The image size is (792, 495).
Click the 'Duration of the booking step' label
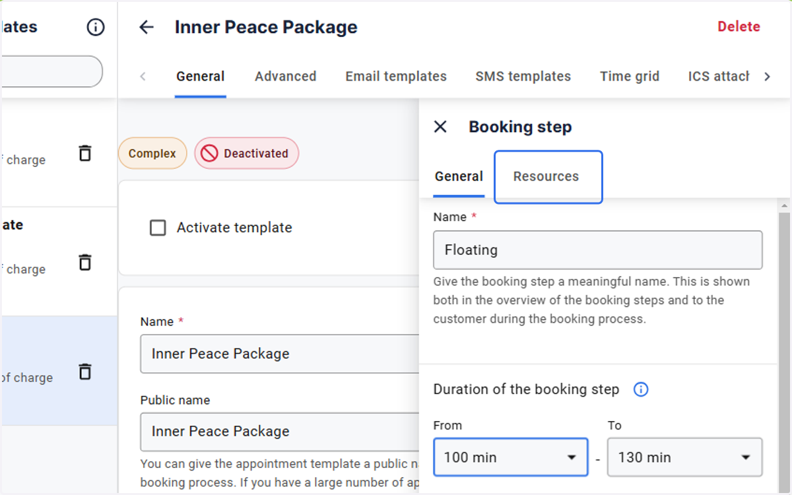pos(526,389)
